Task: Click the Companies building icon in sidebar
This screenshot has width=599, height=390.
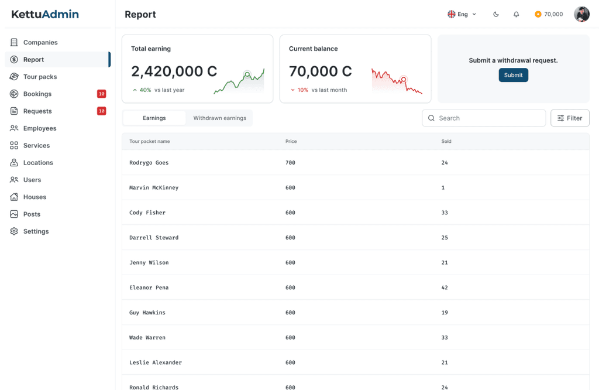Action: click(14, 42)
